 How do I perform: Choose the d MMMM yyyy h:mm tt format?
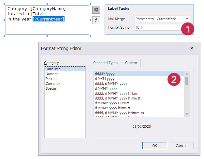coord(139,108)
